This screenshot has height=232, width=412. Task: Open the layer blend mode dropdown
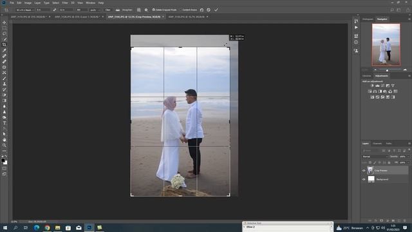click(375, 157)
